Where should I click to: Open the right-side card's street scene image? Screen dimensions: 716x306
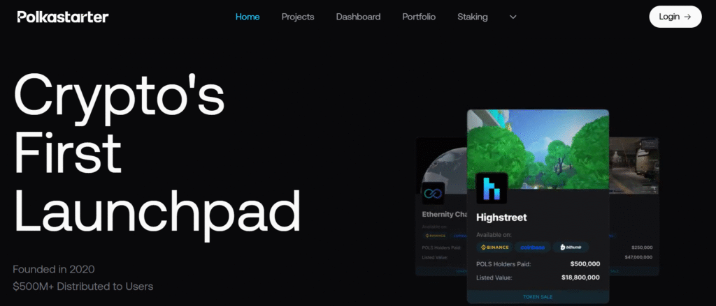[x=633, y=165]
